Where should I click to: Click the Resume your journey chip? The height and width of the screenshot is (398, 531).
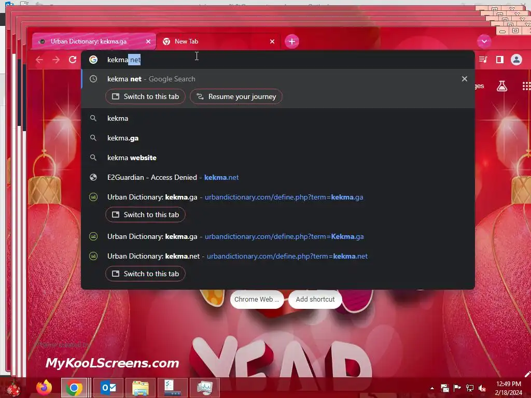coord(236,96)
